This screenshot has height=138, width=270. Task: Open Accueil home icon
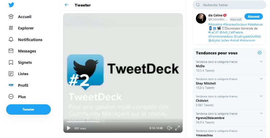click(11, 17)
